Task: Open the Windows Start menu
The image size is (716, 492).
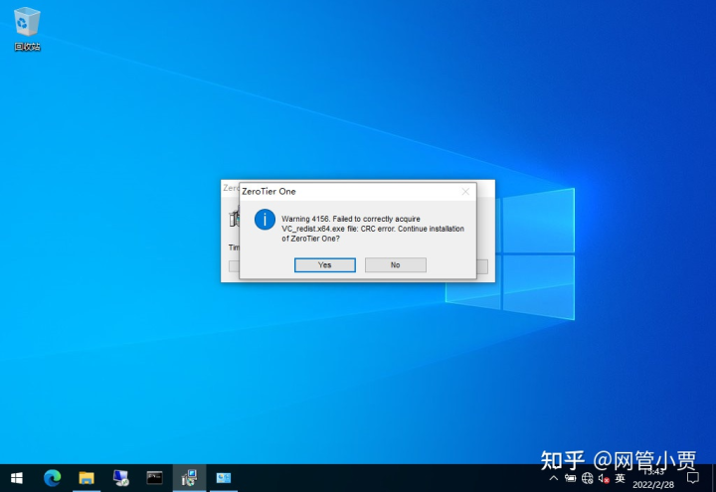Action: pos(17,478)
